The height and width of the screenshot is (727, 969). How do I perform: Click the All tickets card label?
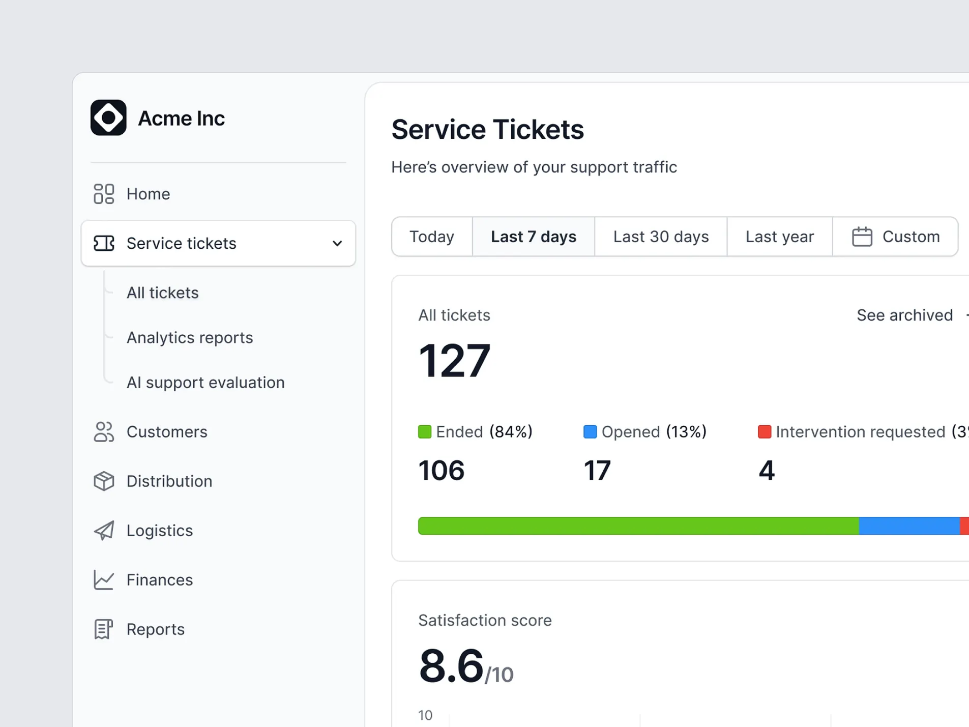pyautogui.click(x=454, y=315)
